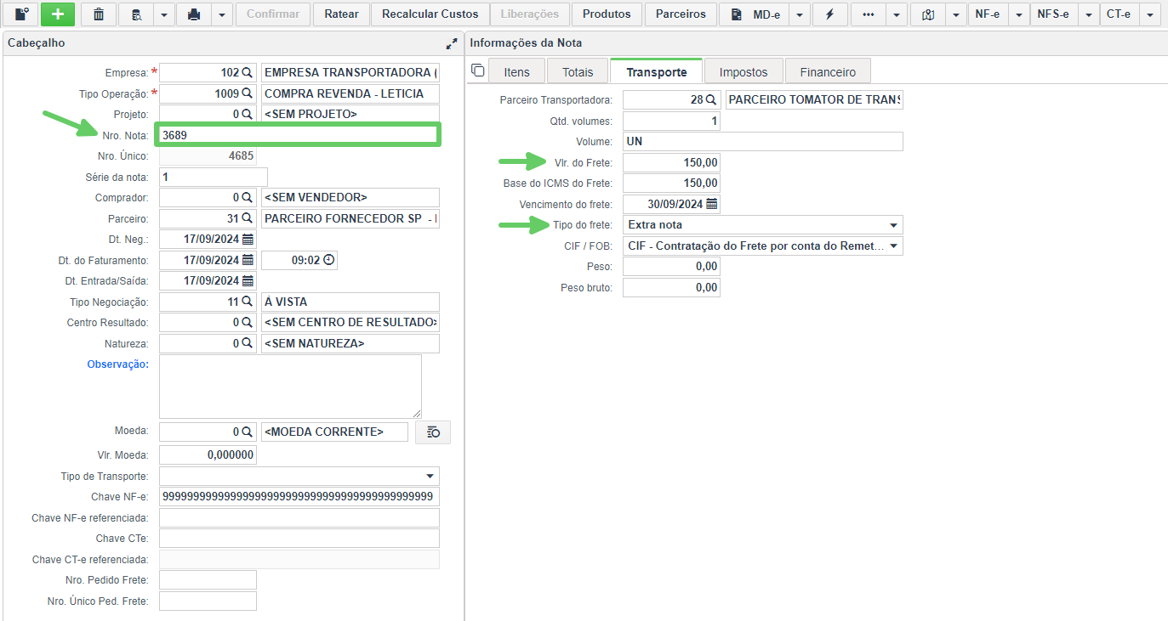Click the currency list button beside MOEDA CORRENTE
The height and width of the screenshot is (621, 1168).
(433, 432)
